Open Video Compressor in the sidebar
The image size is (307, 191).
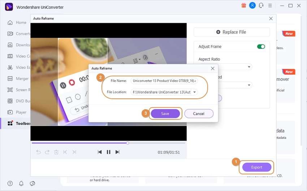(x=19, y=56)
